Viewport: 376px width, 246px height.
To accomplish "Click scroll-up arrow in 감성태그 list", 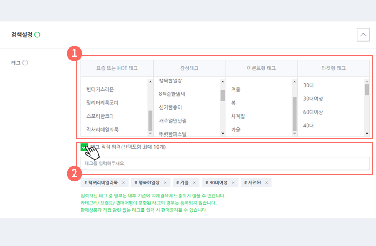I will point(222,82).
